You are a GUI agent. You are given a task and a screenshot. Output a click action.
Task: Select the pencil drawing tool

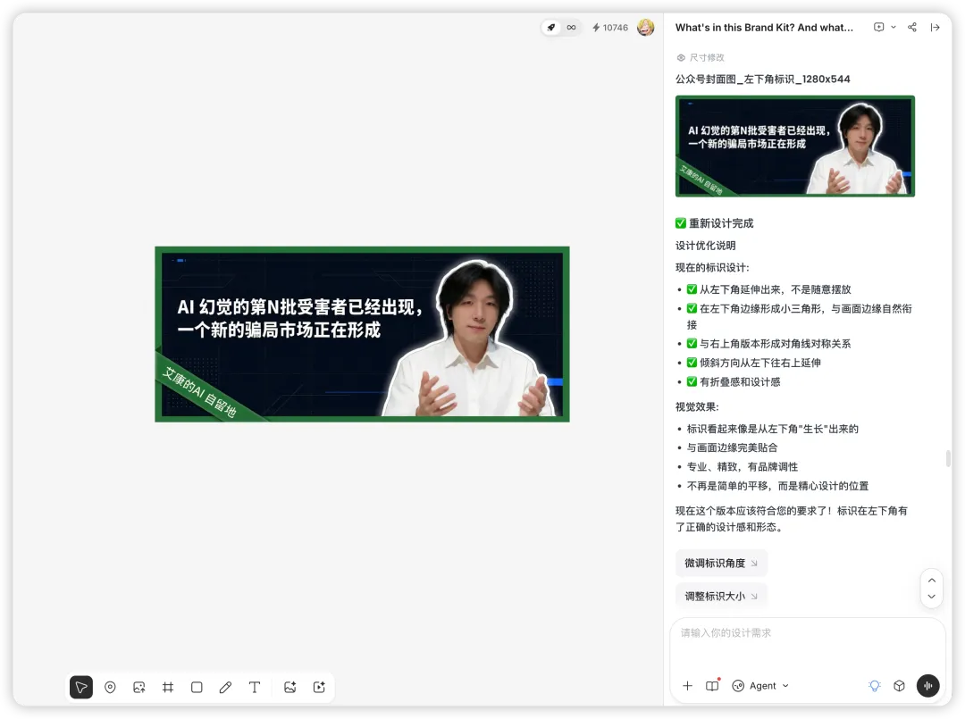point(226,687)
